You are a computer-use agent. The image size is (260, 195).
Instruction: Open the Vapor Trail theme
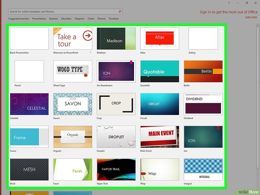click(116, 169)
